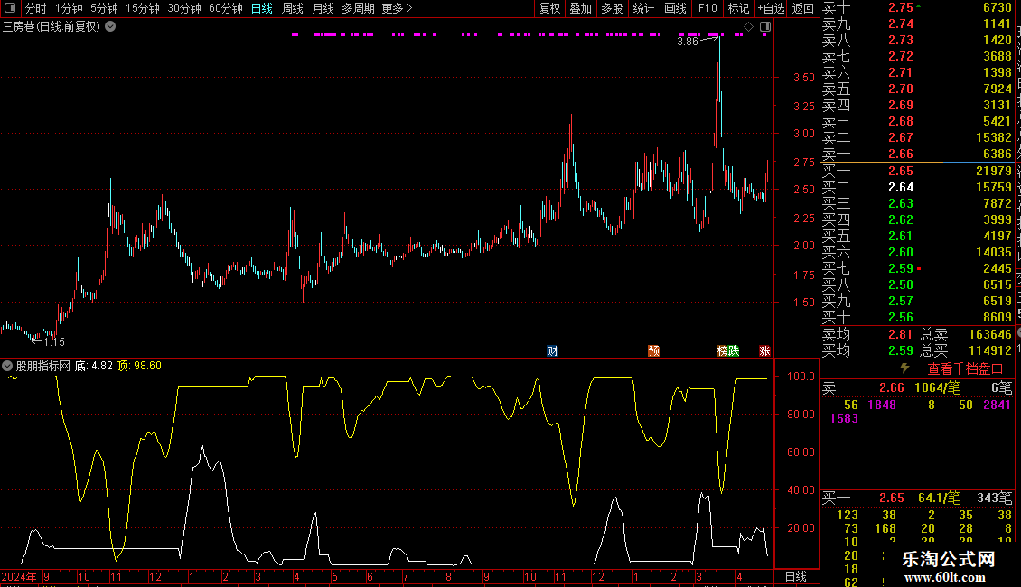This screenshot has height=587, width=1021.
Task: Click the 预 forecast marker
Action: click(654, 350)
